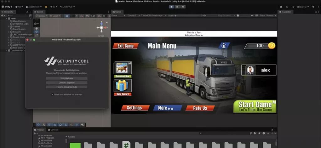Toggle the Stats overlay
This screenshot has height=148, width=321.
(262, 16)
